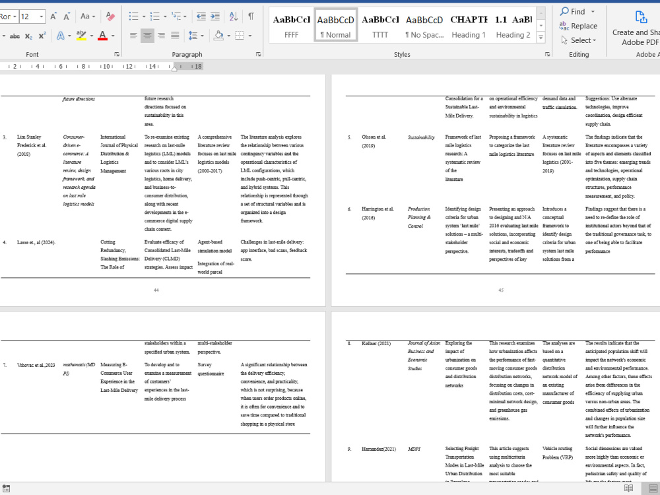Apply the Heading 1 style
The width and height of the screenshot is (660, 495).
coord(469,26)
